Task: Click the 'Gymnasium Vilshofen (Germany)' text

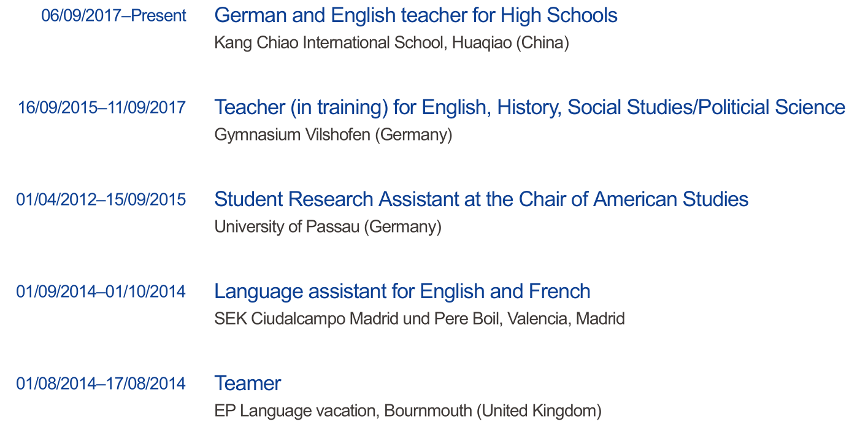Action: pos(333,135)
